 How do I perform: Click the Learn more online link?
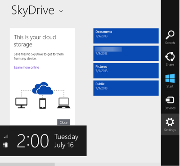27,67
